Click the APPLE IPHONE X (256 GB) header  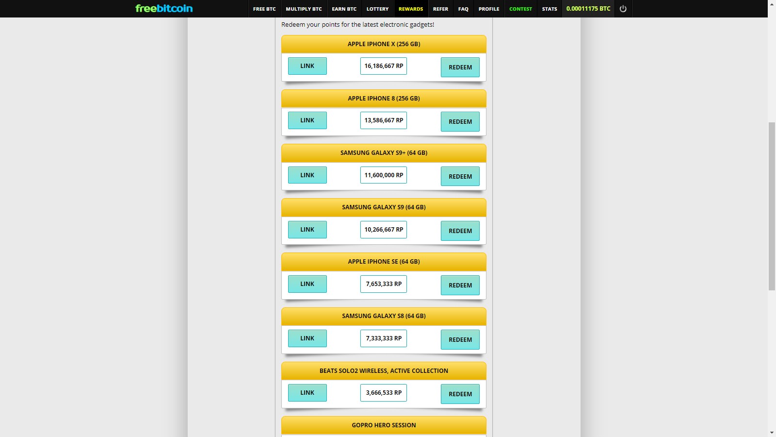click(x=384, y=44)
